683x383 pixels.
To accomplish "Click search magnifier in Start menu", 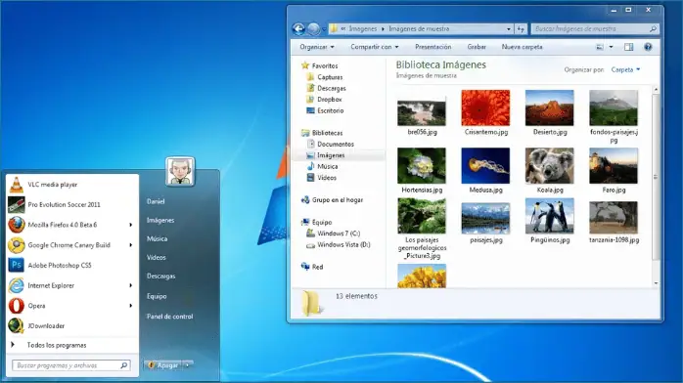I will [x=123, y=365].
